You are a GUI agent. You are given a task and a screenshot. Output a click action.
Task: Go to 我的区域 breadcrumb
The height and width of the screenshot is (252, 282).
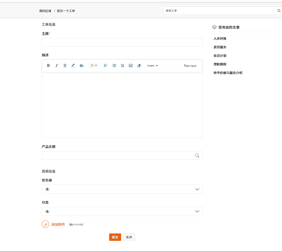(x=45, y=11)
